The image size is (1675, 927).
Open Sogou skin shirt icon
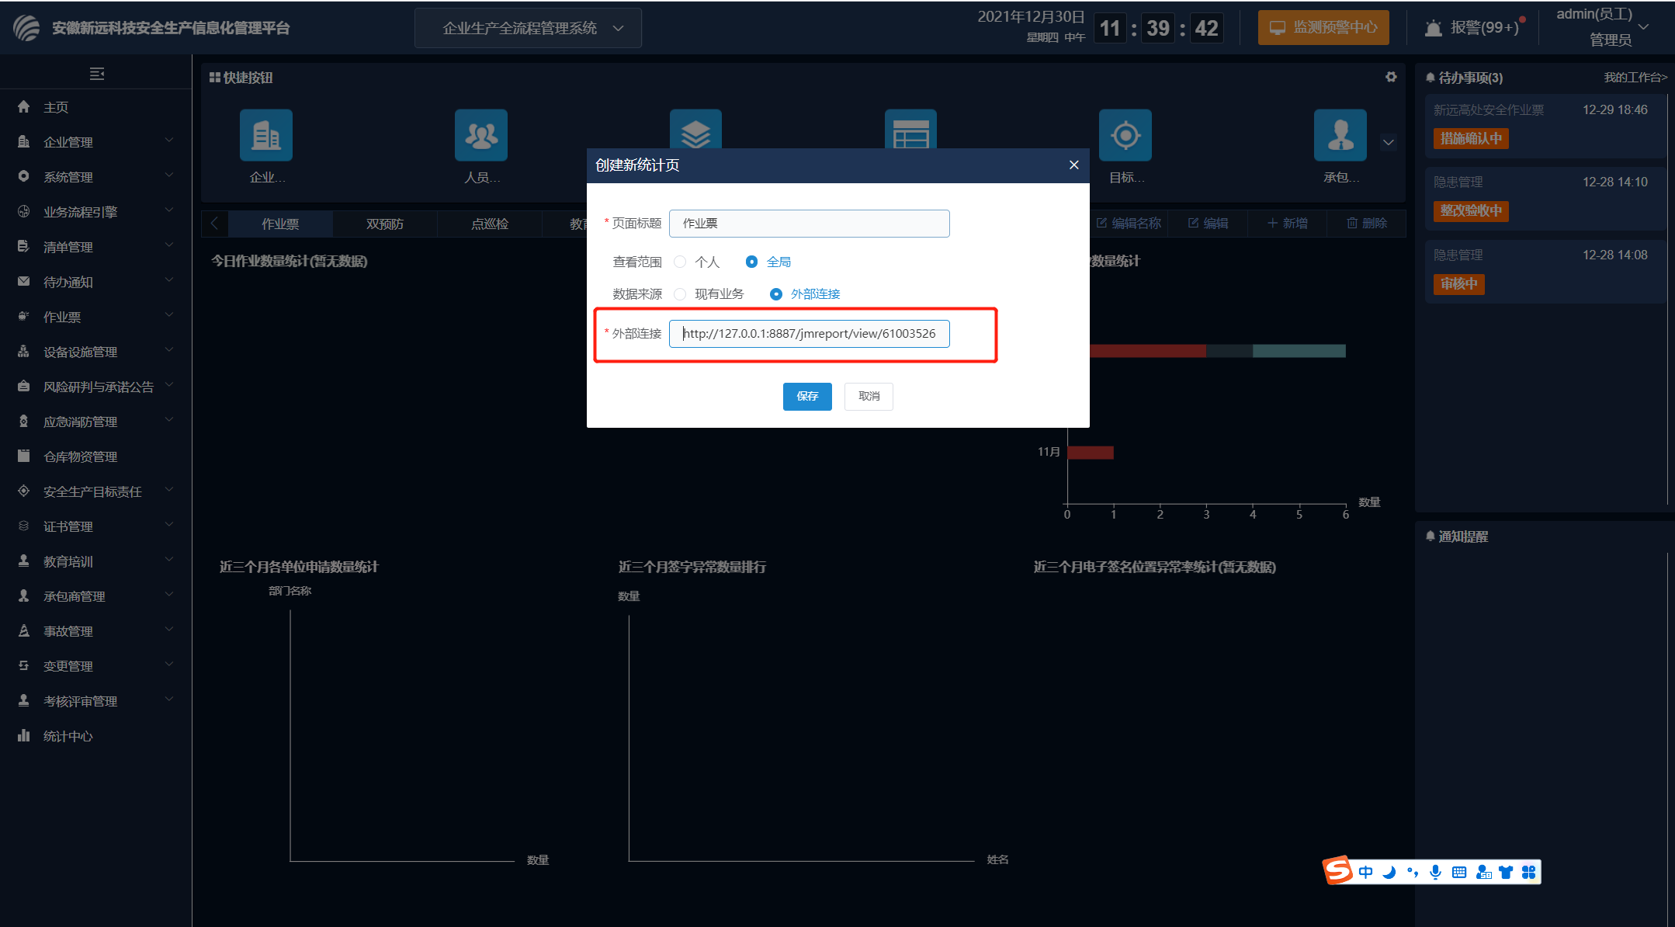click(x=1506, y=872)
